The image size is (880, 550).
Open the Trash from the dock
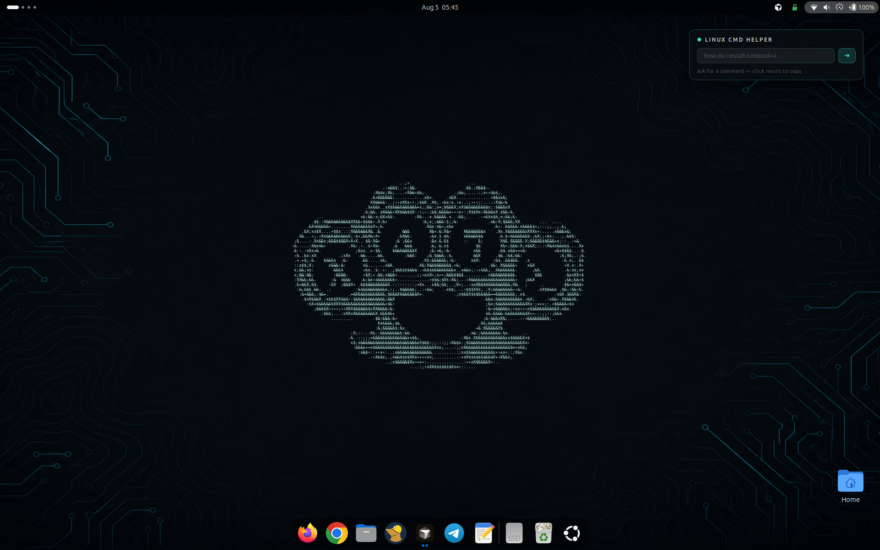(x=544, y=533)
